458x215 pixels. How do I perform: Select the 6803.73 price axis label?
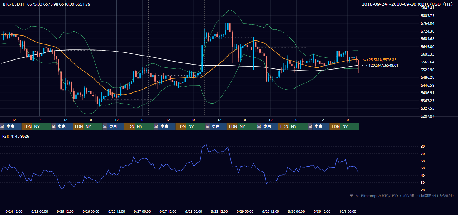pos(428,16)
